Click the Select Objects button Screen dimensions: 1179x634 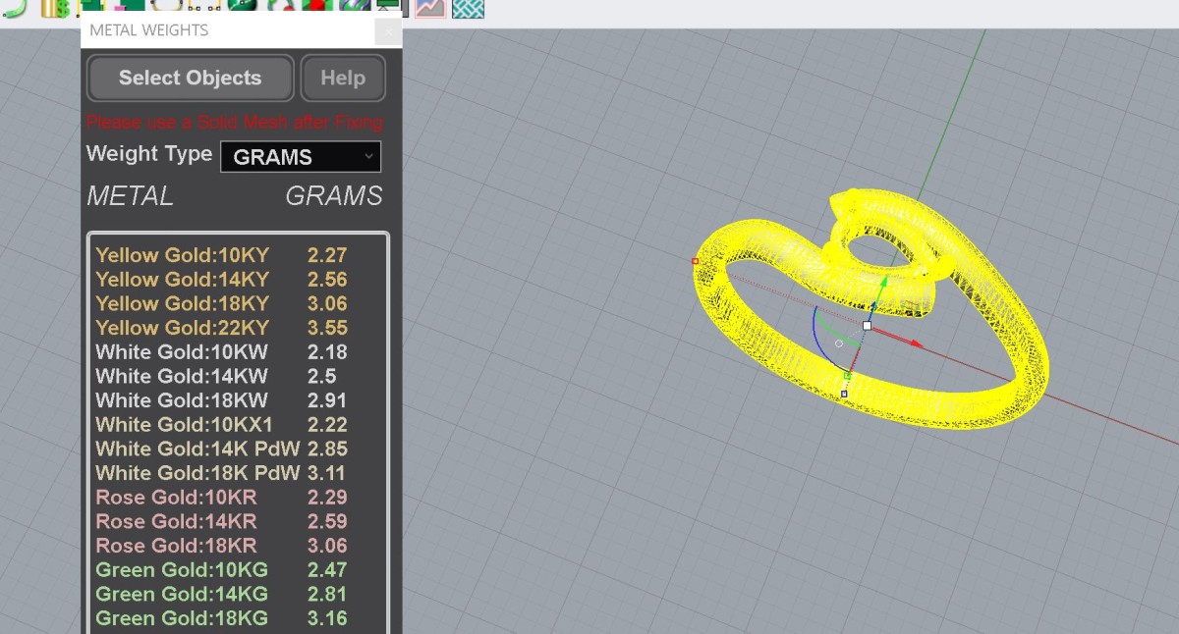190,79
